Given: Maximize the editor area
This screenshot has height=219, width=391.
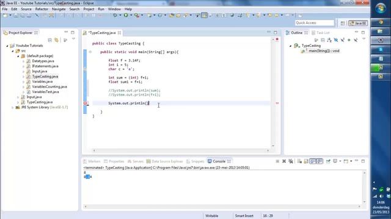Looking at the screenshot, I should click(x=276, y=32).
